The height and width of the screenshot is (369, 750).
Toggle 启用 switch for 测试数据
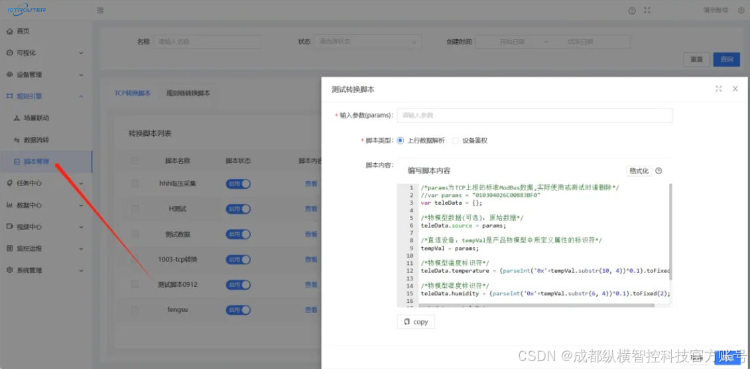point(238,235)
